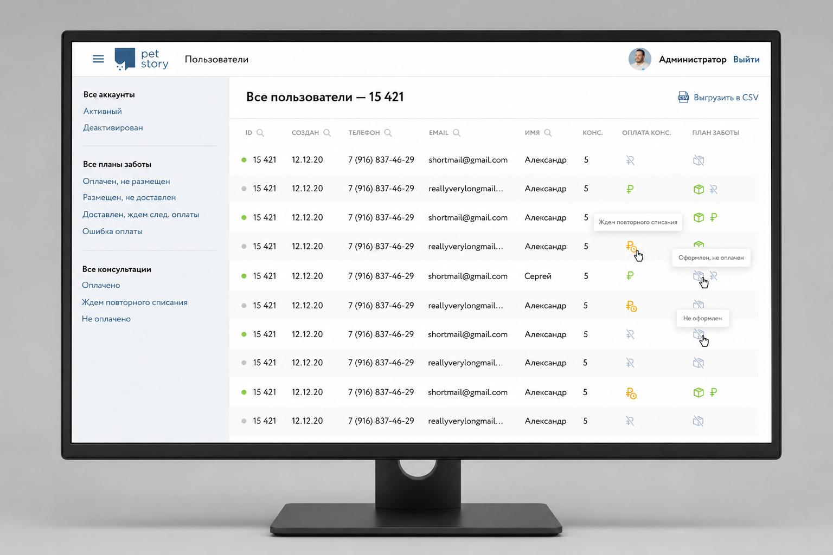Click the pet story logo
This screenshot has height=555, width=833.
click(x=142, y=59)
